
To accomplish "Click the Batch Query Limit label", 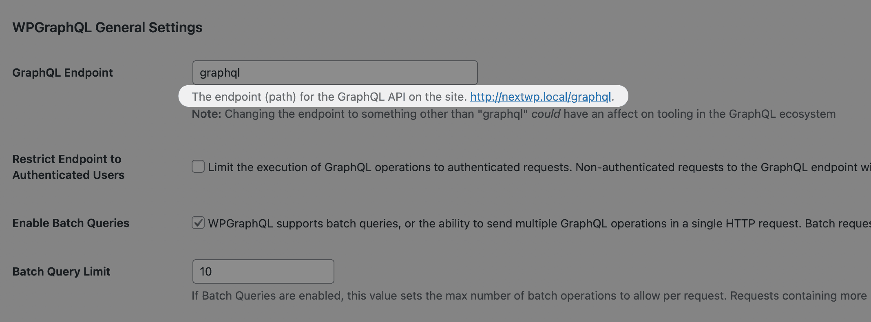I will point(61,271).
